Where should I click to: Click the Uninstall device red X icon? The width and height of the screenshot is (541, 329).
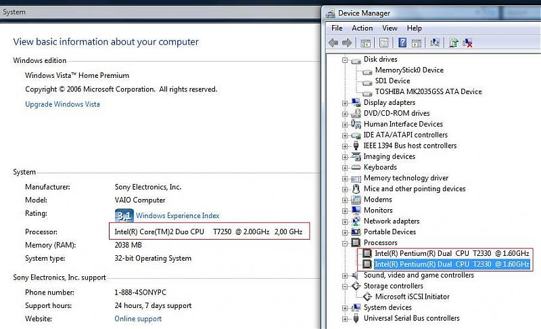tap(467, 43)
